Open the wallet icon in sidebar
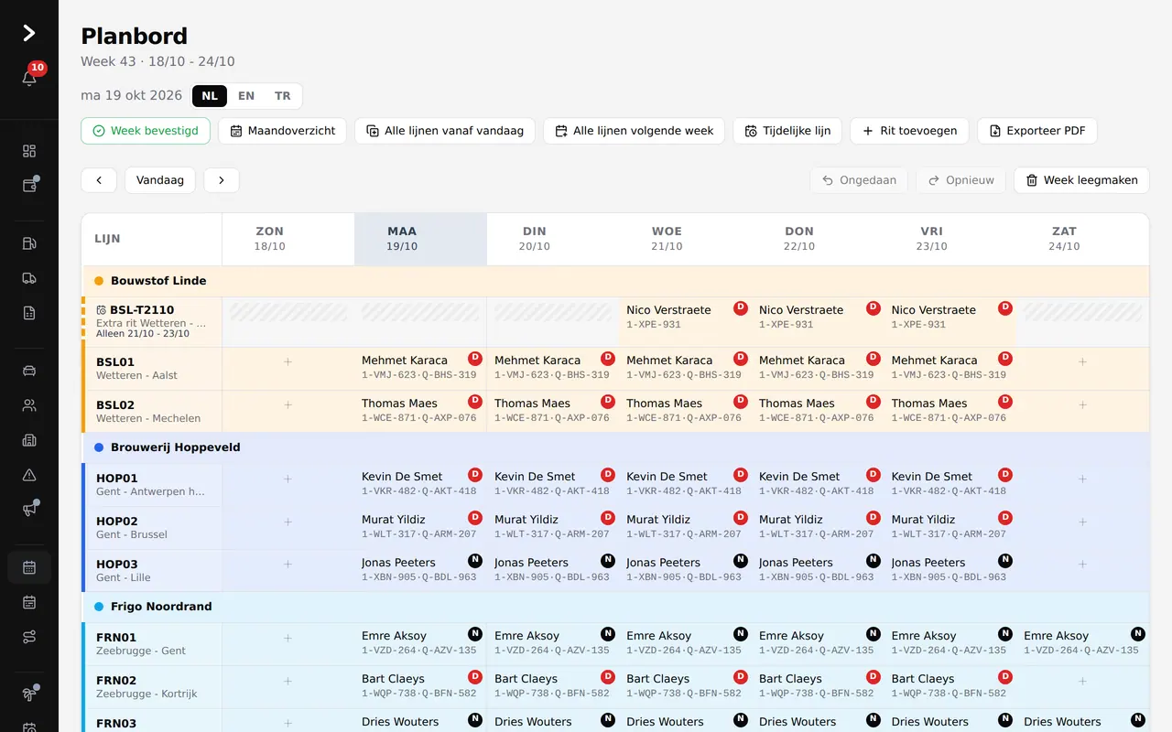Viewport: 1172px width, 732px height. click(x=29, y=186)
